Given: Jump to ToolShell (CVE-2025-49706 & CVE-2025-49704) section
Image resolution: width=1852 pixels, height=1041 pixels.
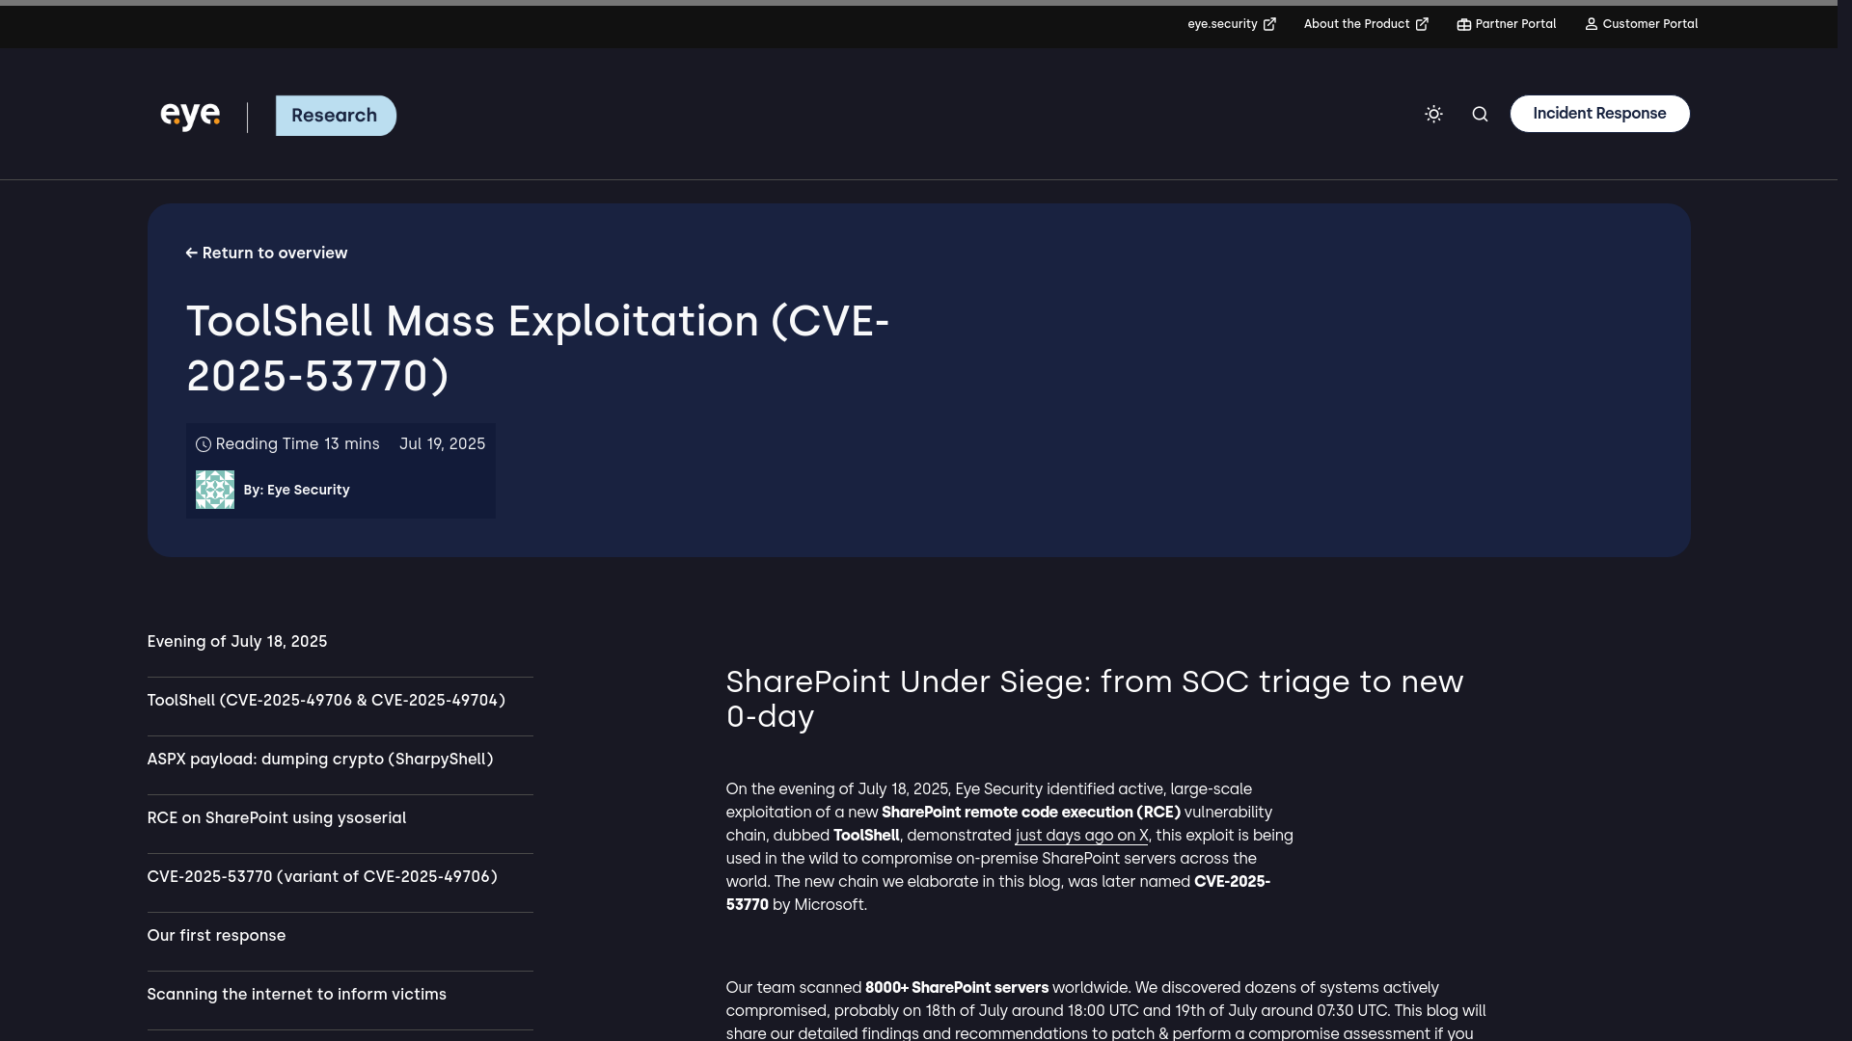Looking at the screenshot, I should [x=326, y=701].
